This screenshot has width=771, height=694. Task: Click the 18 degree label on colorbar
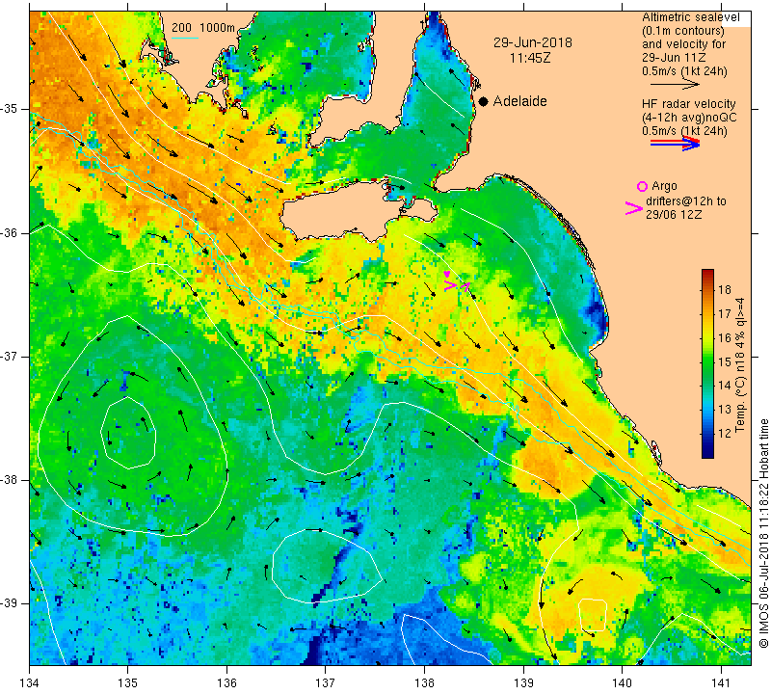point(725,289)
